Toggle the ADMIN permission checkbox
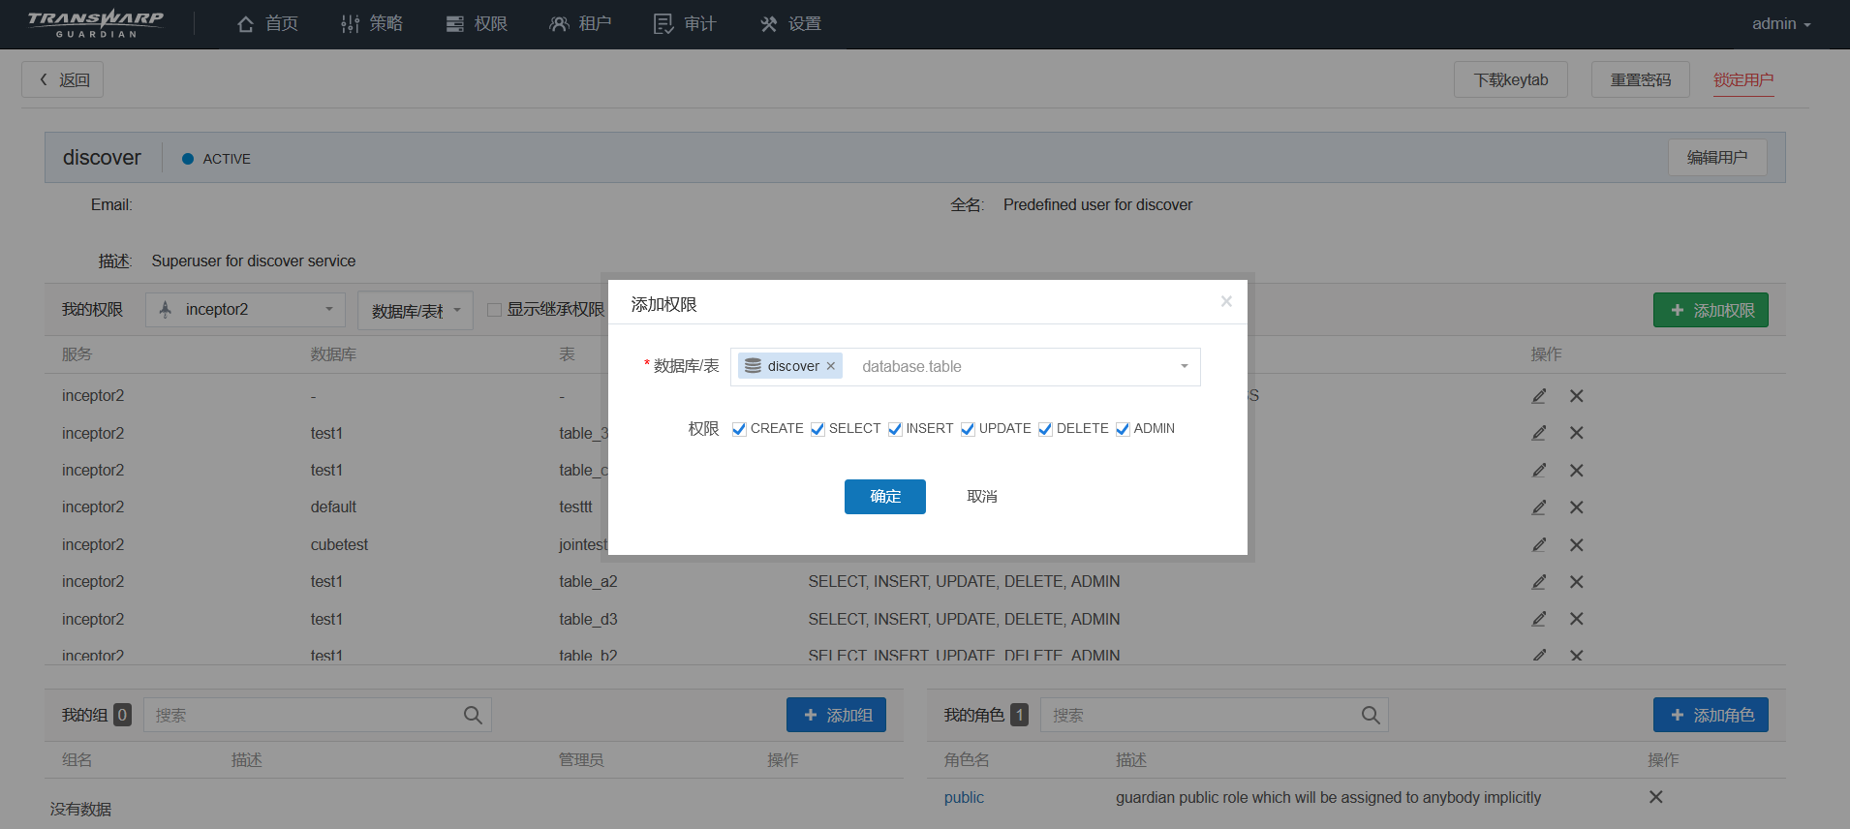Viewport: 1850px width, 829px height. tap(1123, 429)
